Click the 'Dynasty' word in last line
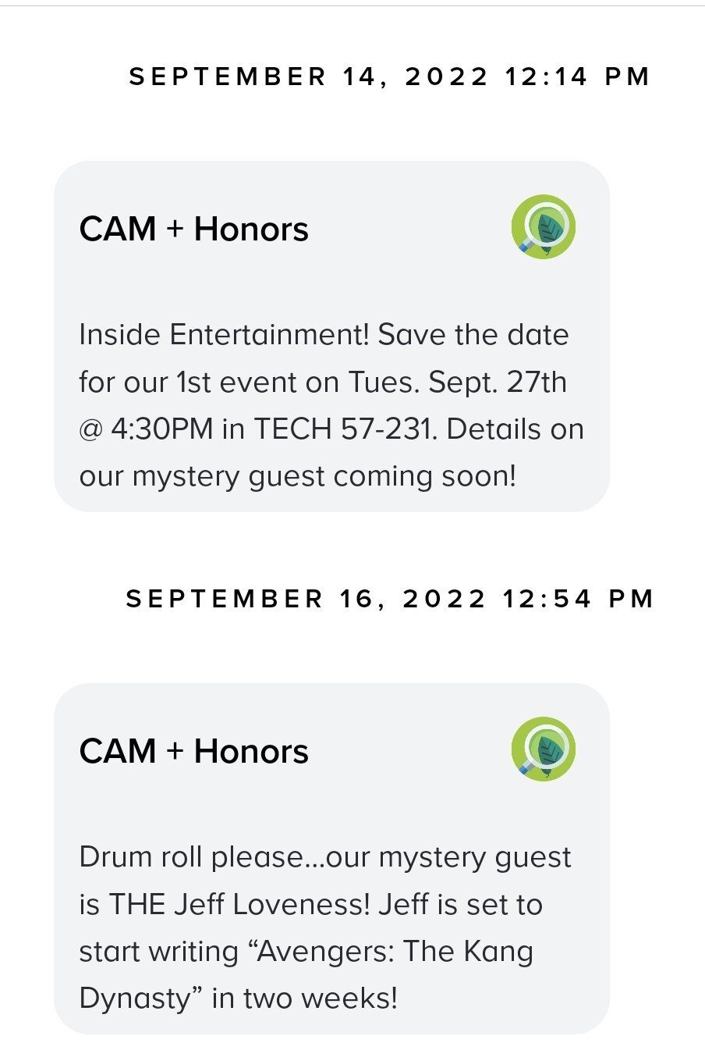 135,1000
